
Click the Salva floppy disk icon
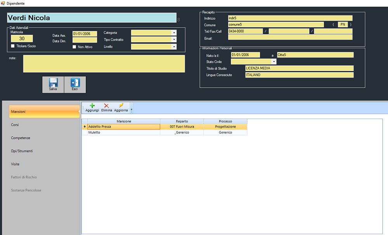coord(53,82)
